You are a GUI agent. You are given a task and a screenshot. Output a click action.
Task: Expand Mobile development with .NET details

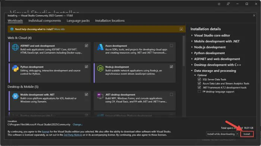pyautogui.click(x=192, y=41)
